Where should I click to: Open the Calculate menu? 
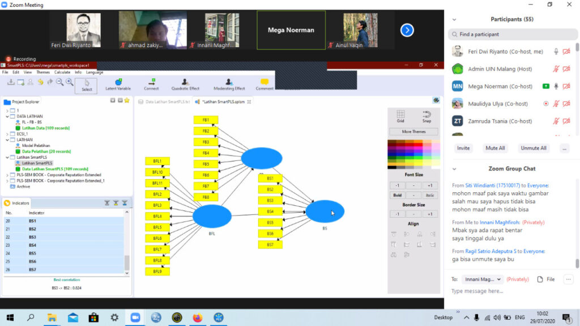(62, 72)
